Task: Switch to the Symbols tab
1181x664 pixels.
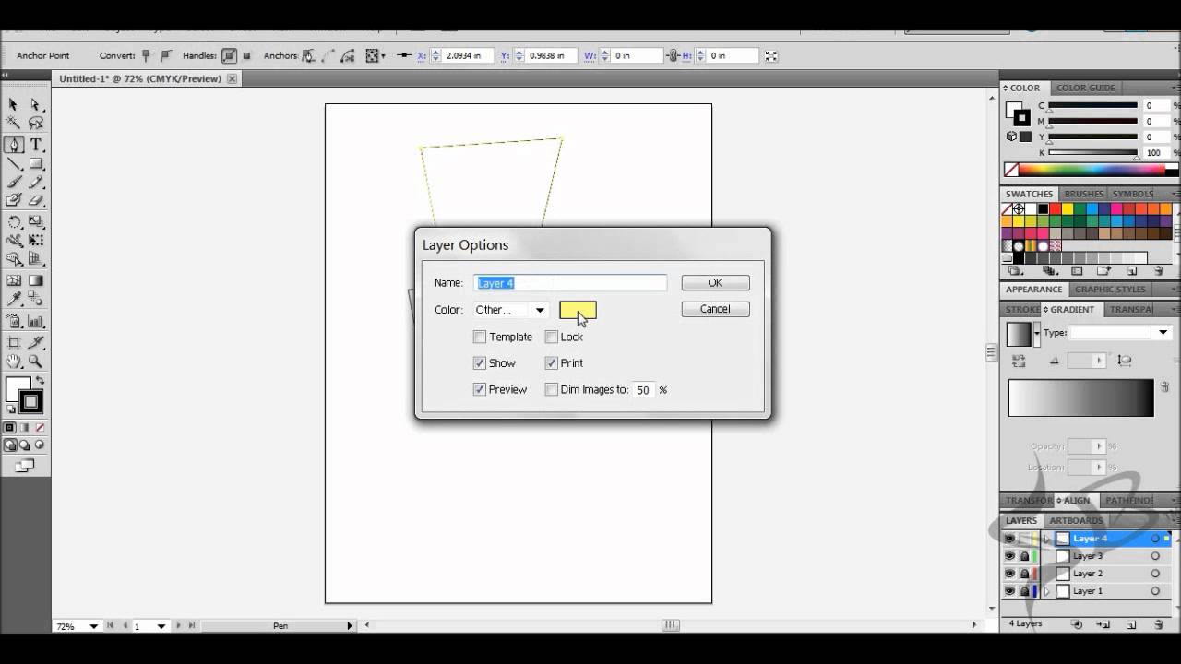Action: coord(1132,194)
